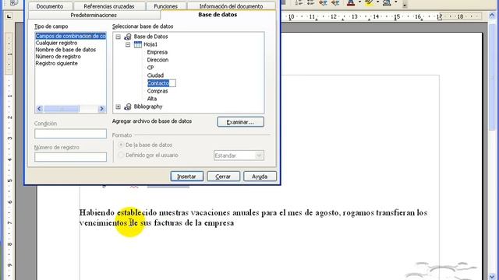The image size is (499, 280).
Task: Open the background color dropdown arrow
Action: pos(396,2)
